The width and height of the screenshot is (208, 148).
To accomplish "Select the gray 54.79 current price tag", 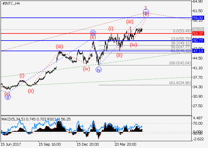I will [197, 29].
